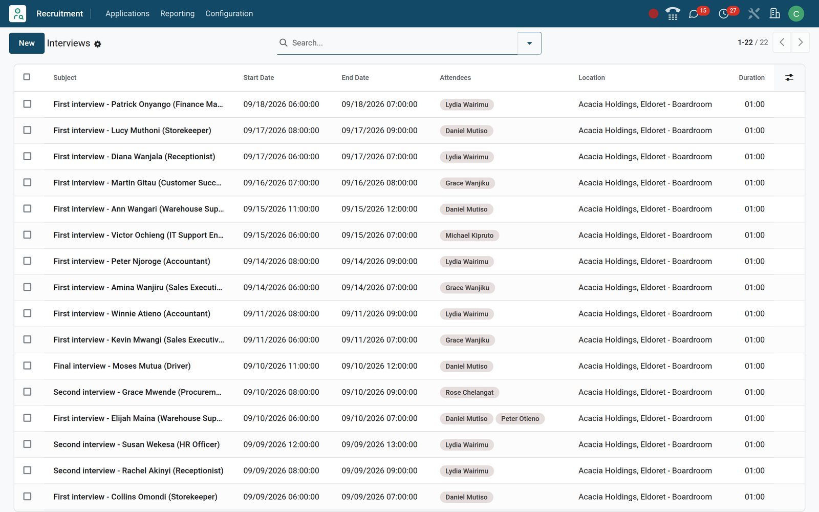Screen dimensions: 819x512
Task: Open the Recruitment app home icon
Action: pyautogui.click(x=17, y=13)
